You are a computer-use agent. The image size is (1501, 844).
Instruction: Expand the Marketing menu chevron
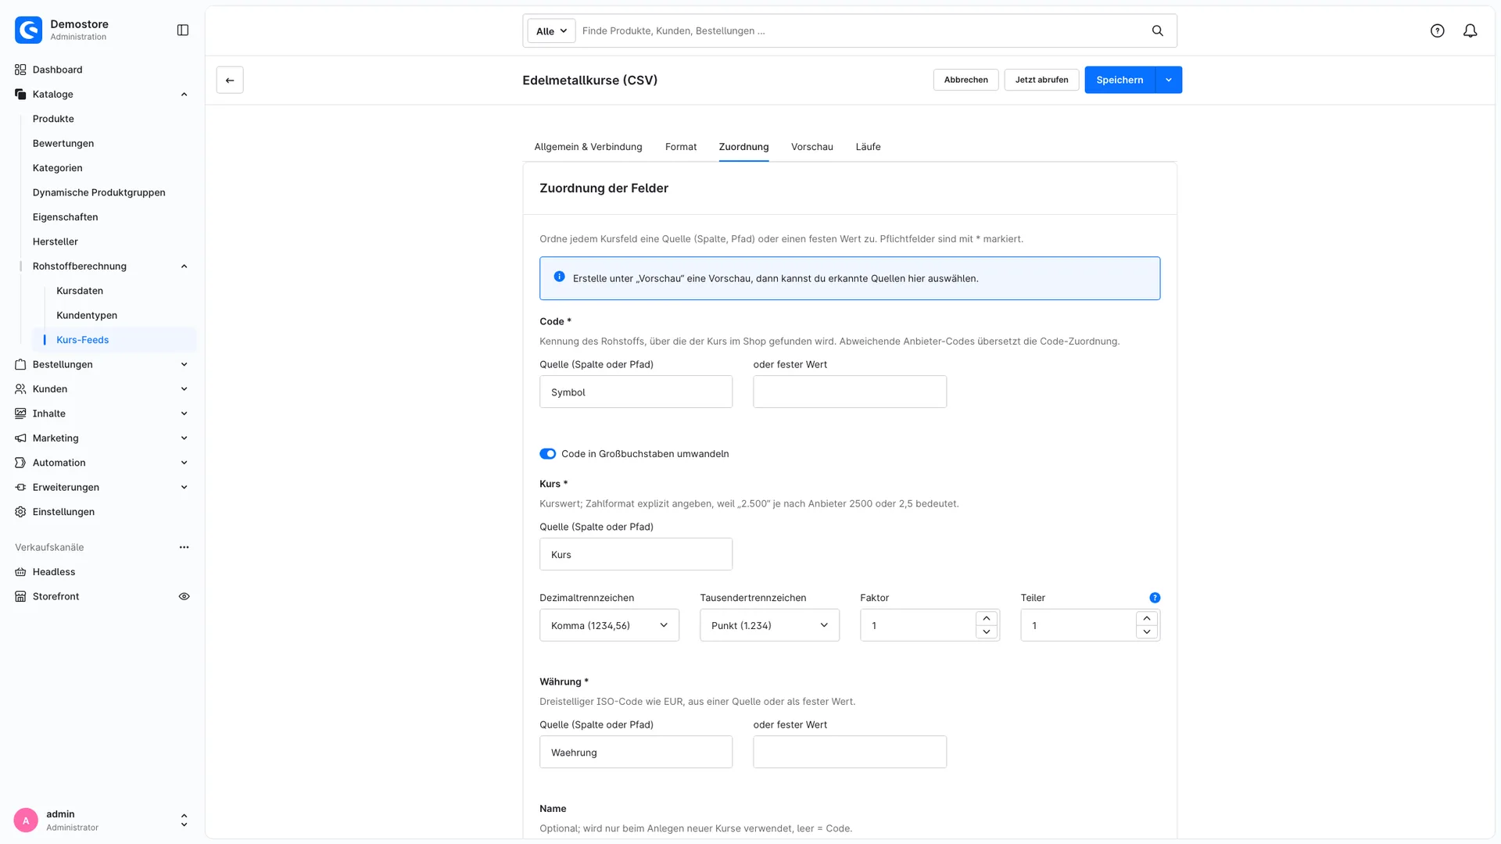(184, 438)
